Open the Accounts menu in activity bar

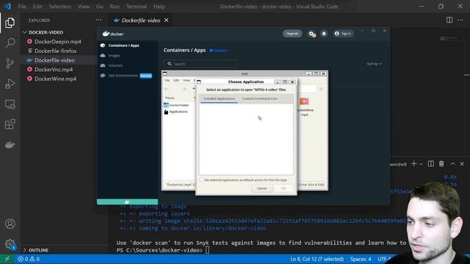pos(10,224)
